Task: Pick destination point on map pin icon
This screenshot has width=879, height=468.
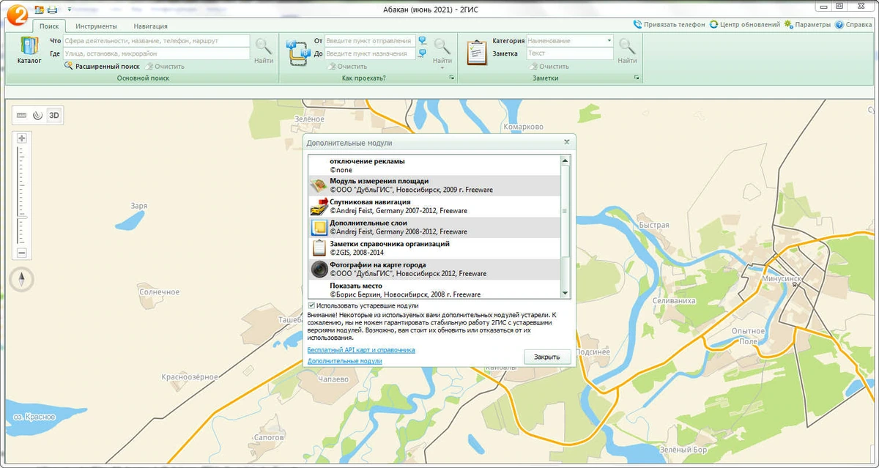Action: click(422, 53)
